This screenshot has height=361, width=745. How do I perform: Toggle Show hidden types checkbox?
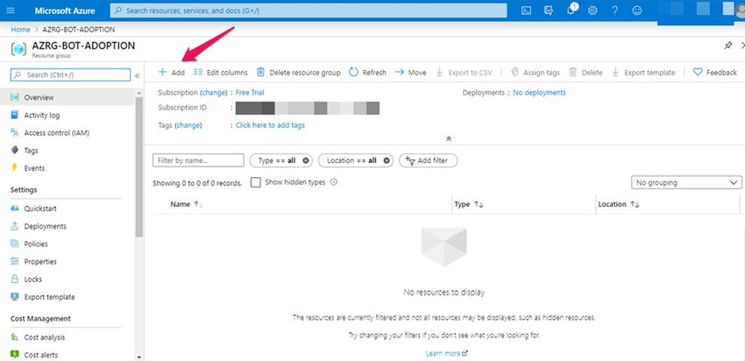(256, 182)
